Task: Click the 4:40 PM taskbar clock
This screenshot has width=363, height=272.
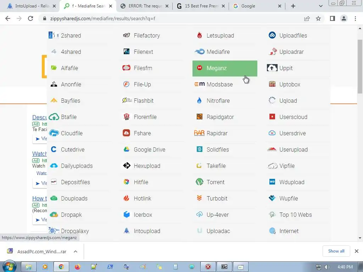Action: click(345, 267)
